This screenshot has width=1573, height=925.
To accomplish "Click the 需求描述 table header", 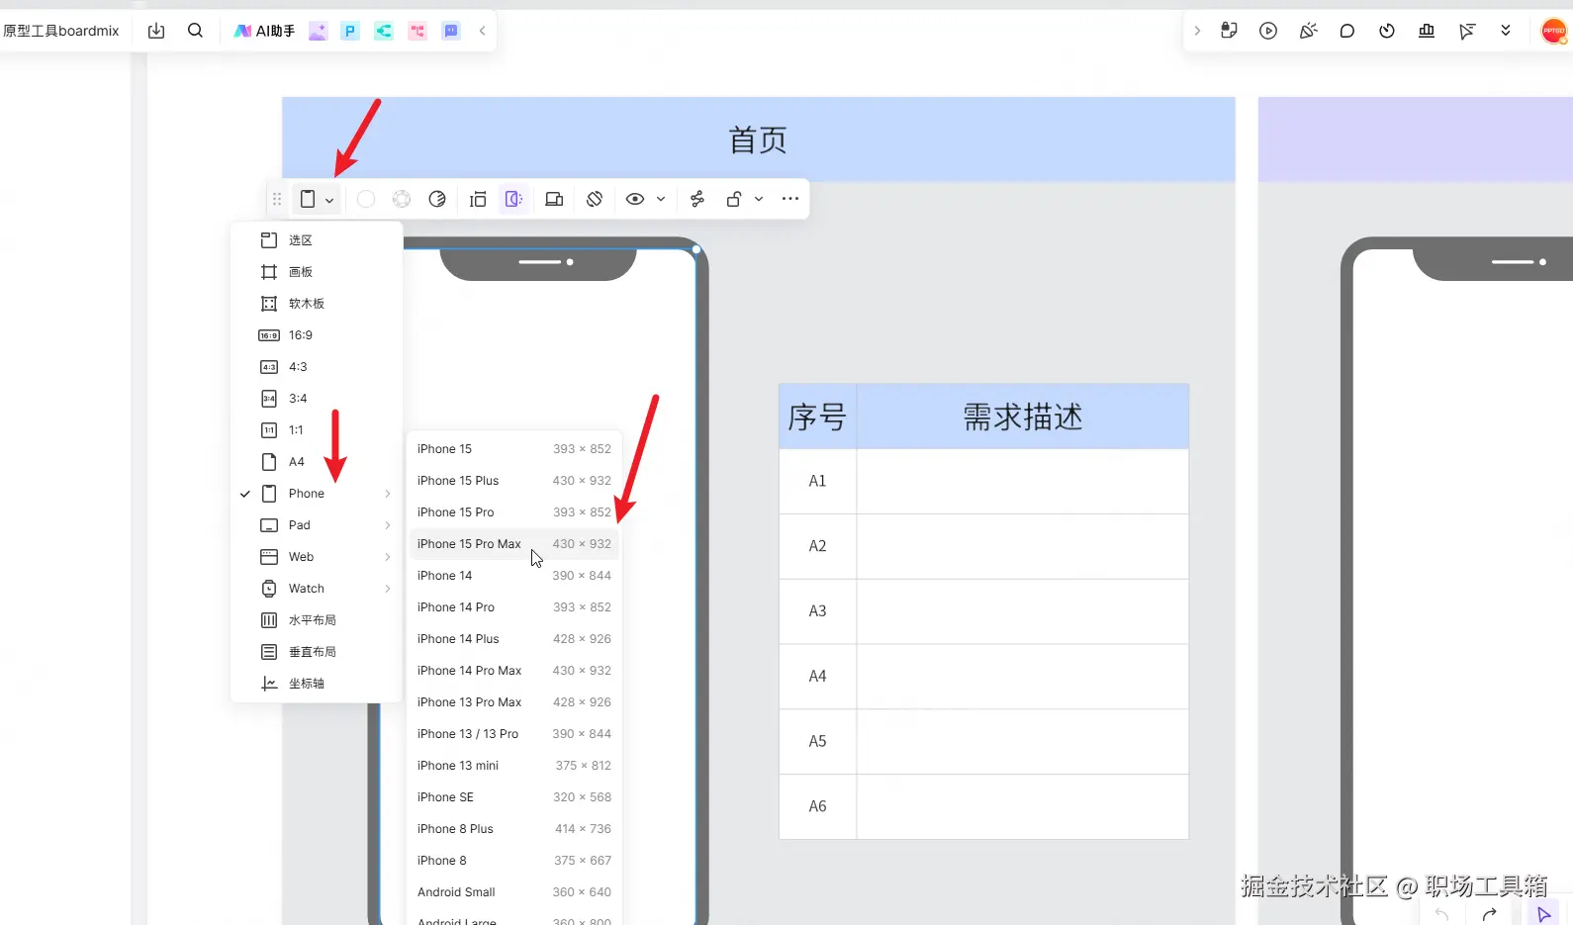I will 1023,417.
